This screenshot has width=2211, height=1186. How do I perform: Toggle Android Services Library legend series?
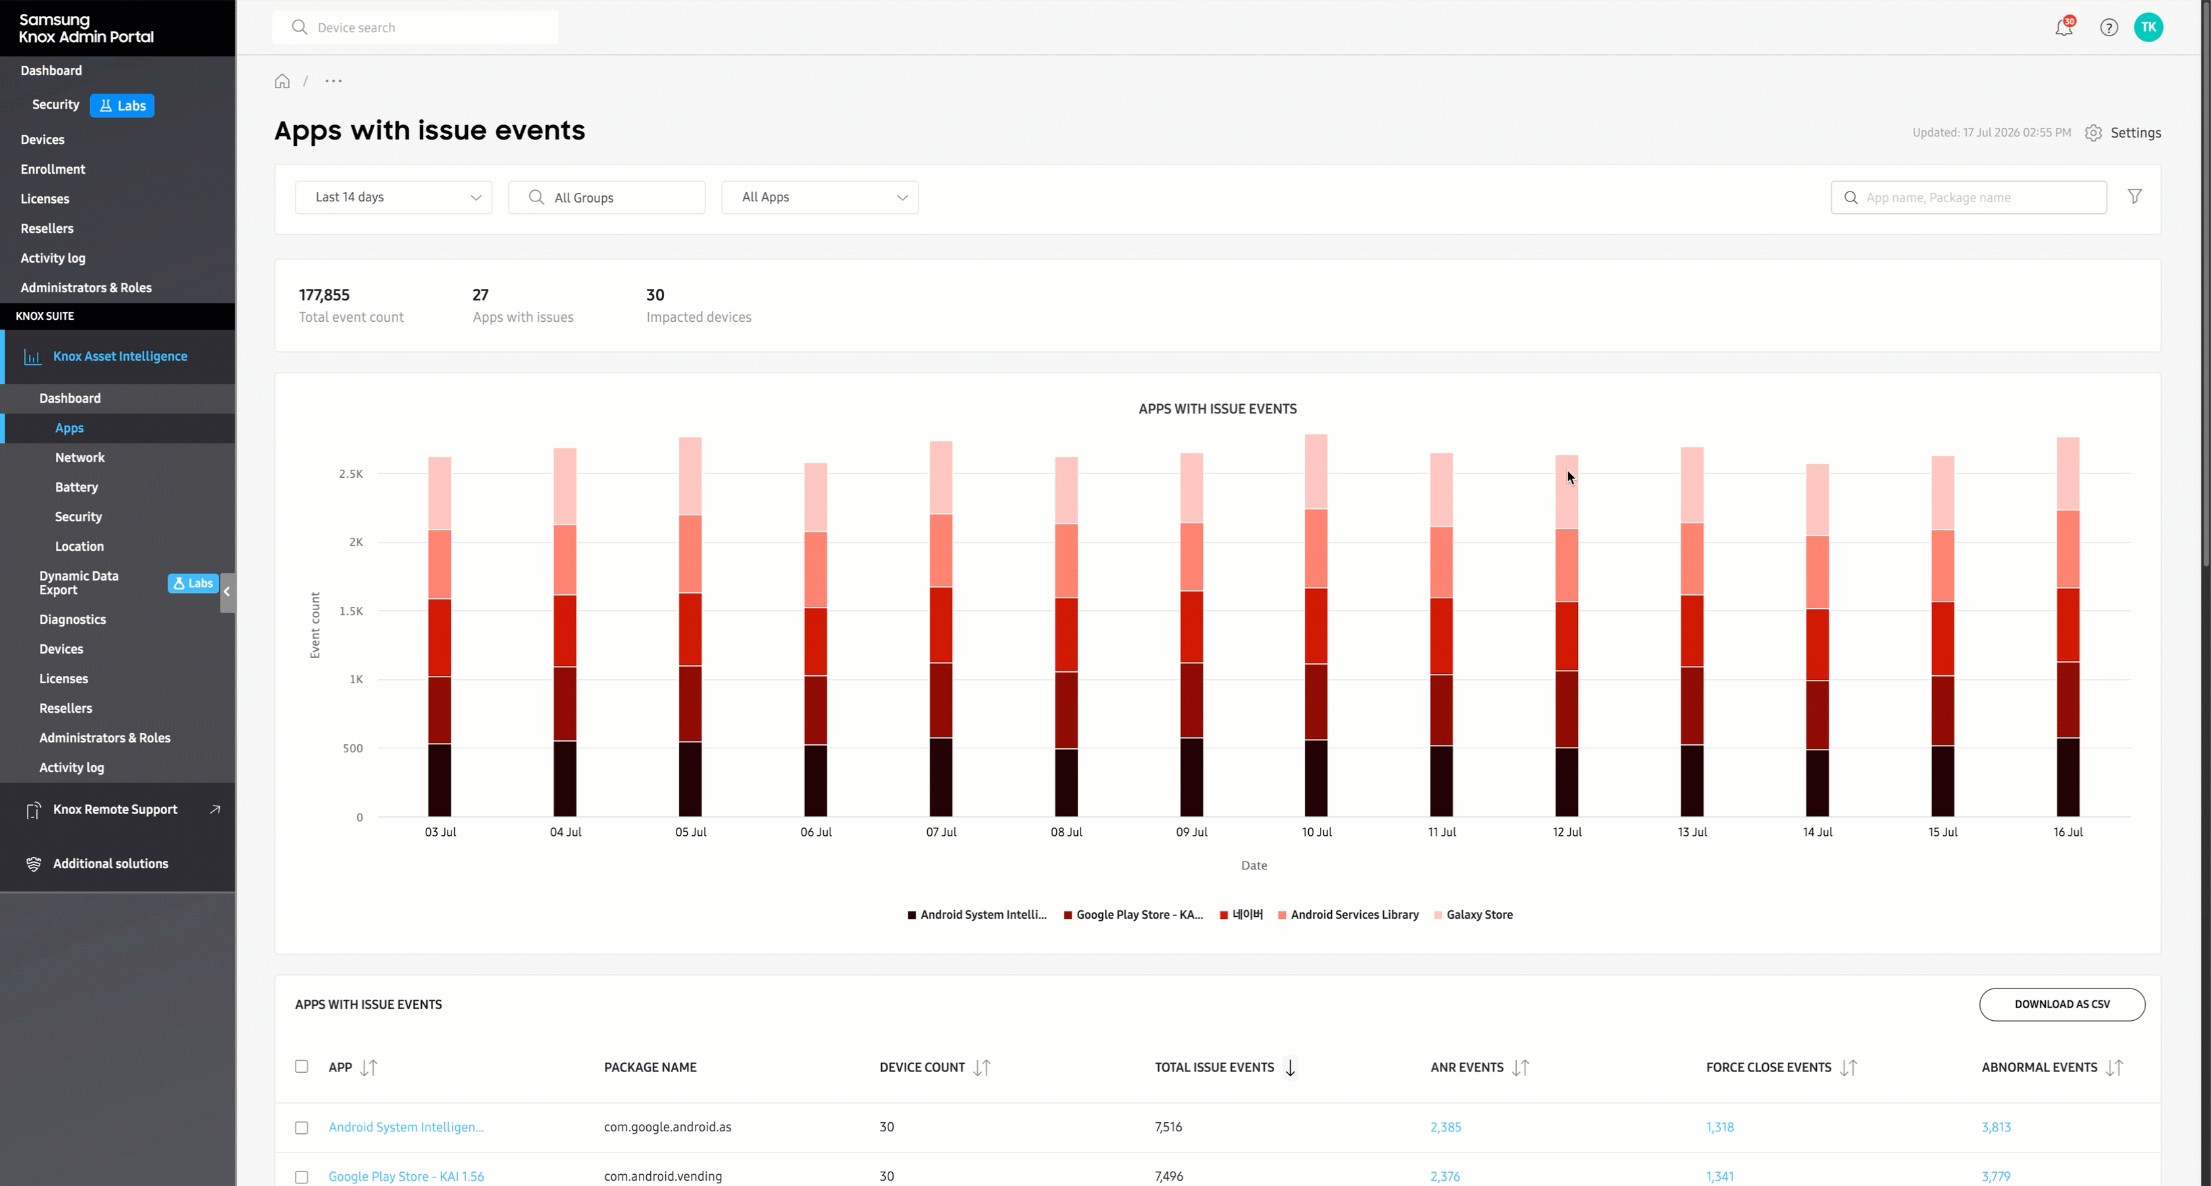(1348, 915)
